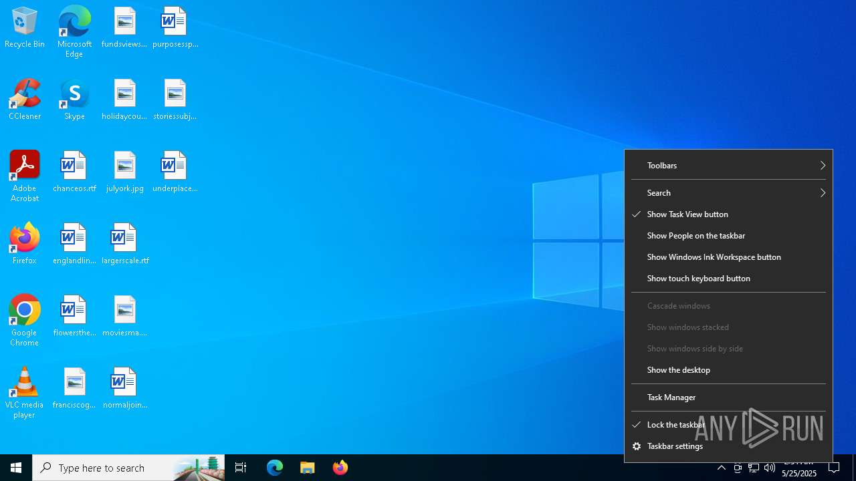
Task: Select the fundsviews image file icon
Action: pyautogui.click(x=124, y=27)
